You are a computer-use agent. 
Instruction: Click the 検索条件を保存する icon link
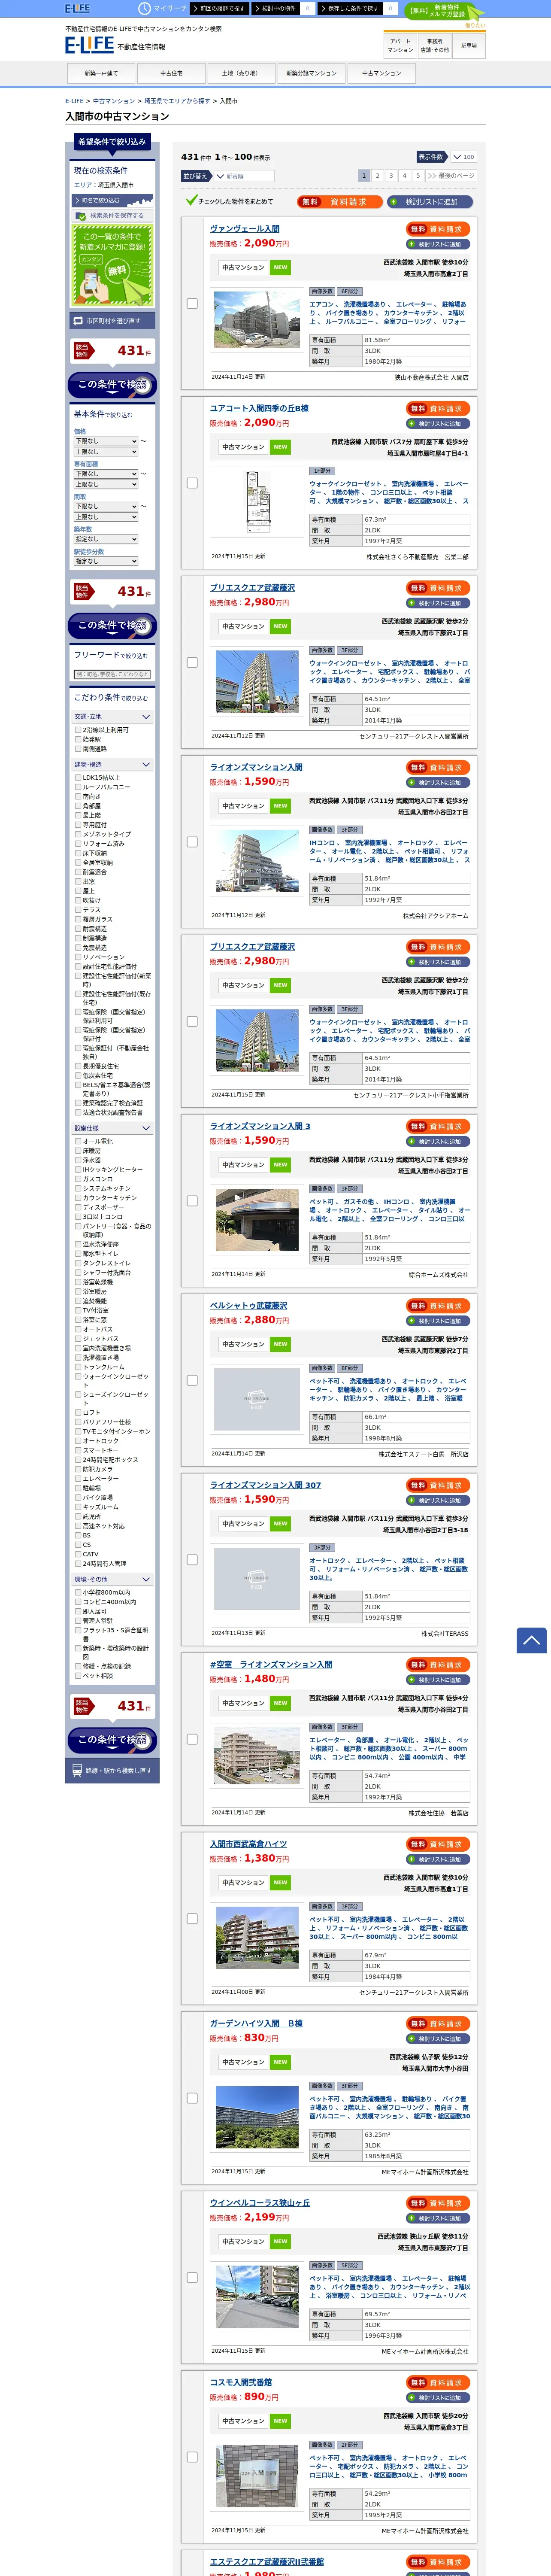pyautogui.click(x=111, y=215)
